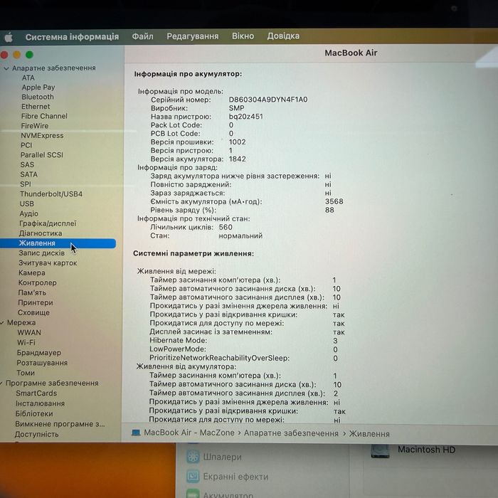Select Wi-Fi in the sidebar

(26, 343)
